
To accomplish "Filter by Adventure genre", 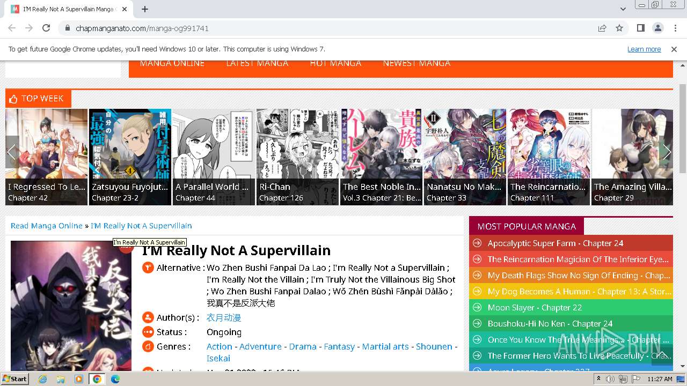I will pos(260,346).
